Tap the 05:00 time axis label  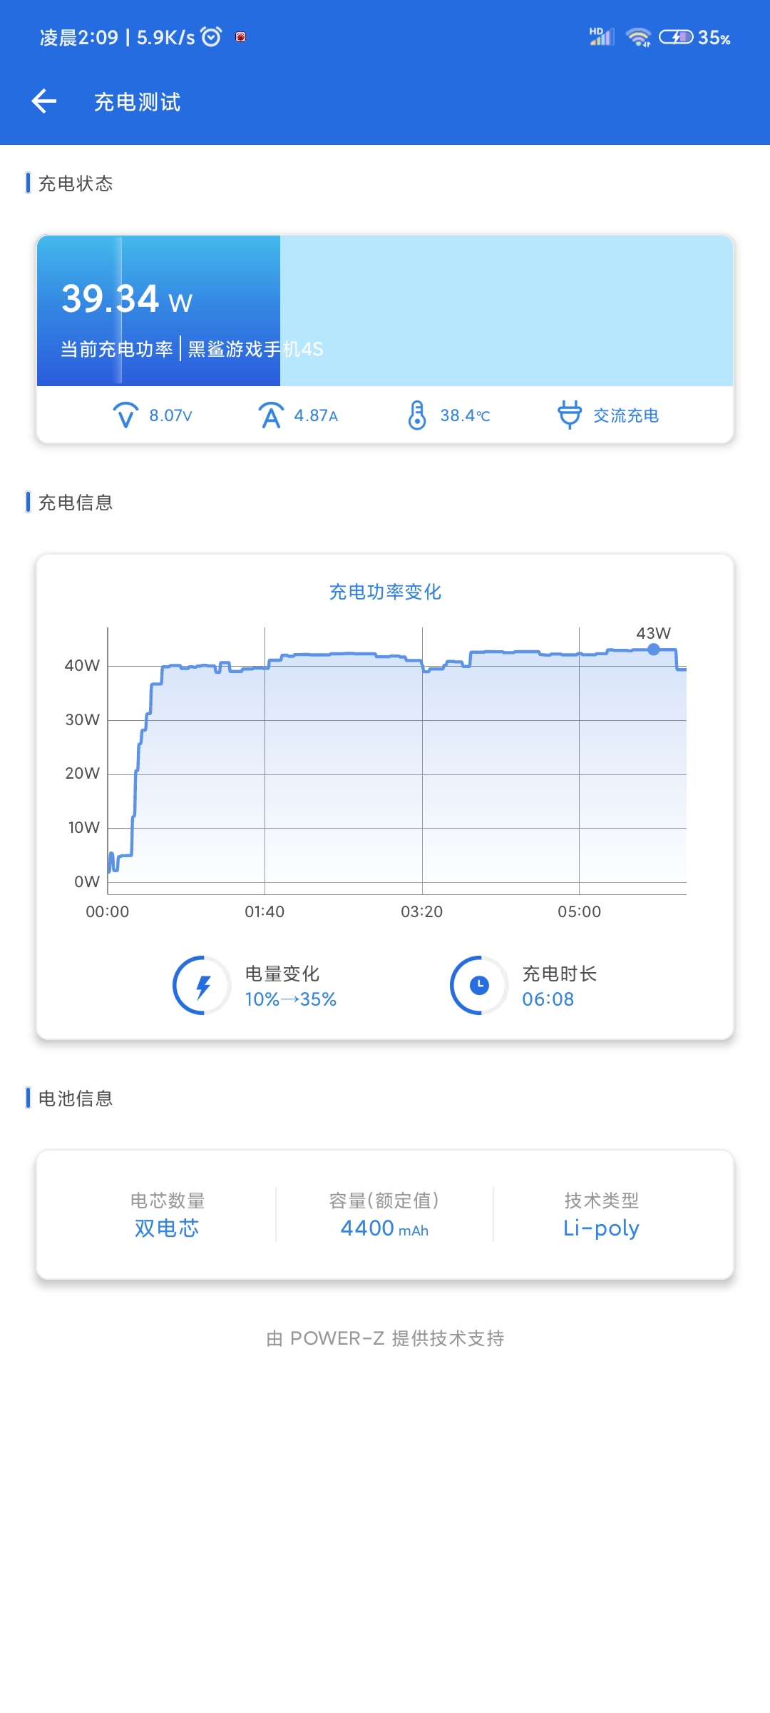[x=580, y=911]
